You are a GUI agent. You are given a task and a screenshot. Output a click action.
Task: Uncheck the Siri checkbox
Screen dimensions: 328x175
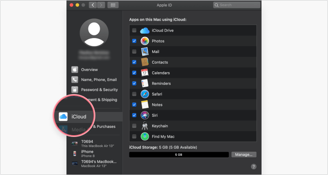pos(134,115)
